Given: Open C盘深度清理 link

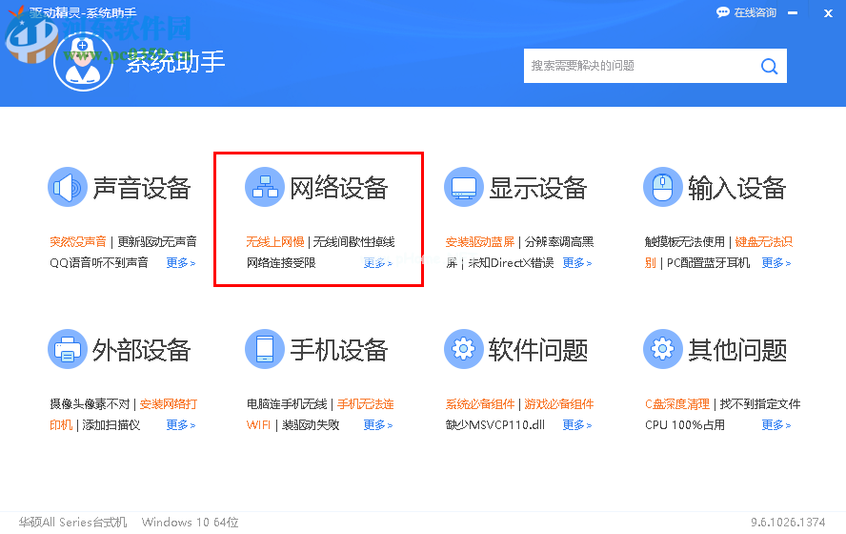Looking at the screenshot, I should coord(677,404).
